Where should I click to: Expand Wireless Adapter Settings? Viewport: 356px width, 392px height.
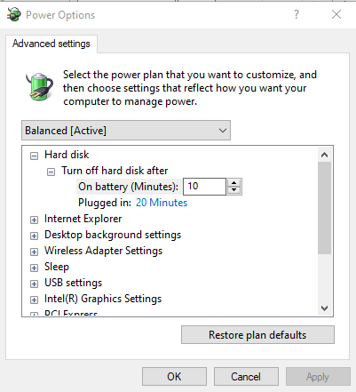(35, 252)
